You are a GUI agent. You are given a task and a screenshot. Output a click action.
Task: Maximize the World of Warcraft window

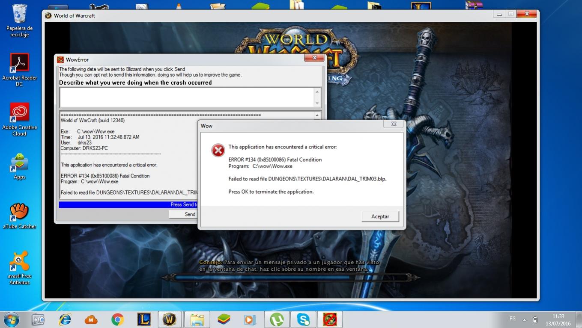pyautogui.click(x=510, y=14)
